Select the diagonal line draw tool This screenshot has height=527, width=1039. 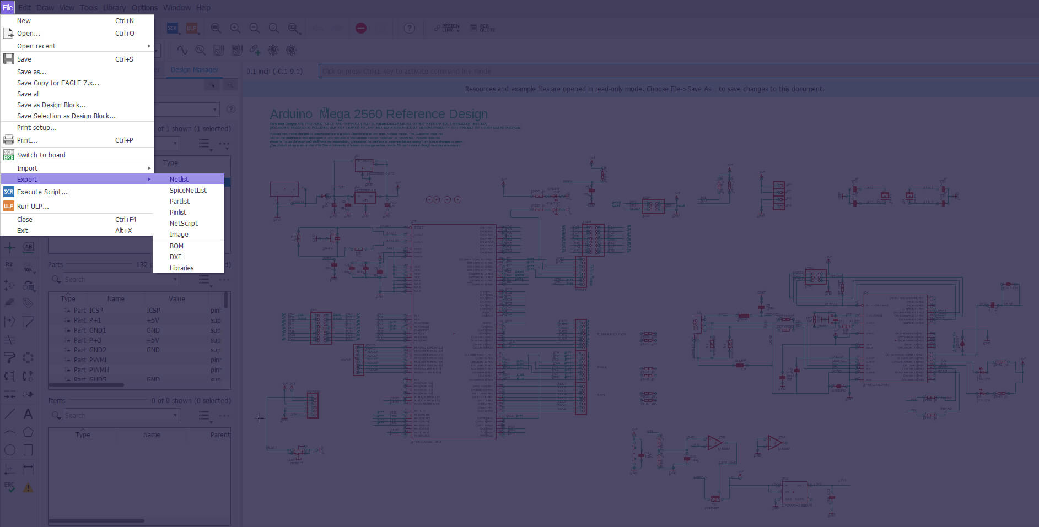pyautogui.click(x=10, y=414)
